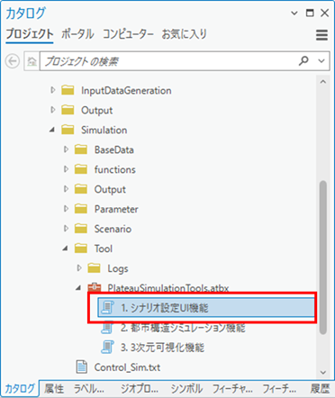The image size is (335, 398).
Task: Open the search options dropdown arrow
Action: tap(321, 61)
